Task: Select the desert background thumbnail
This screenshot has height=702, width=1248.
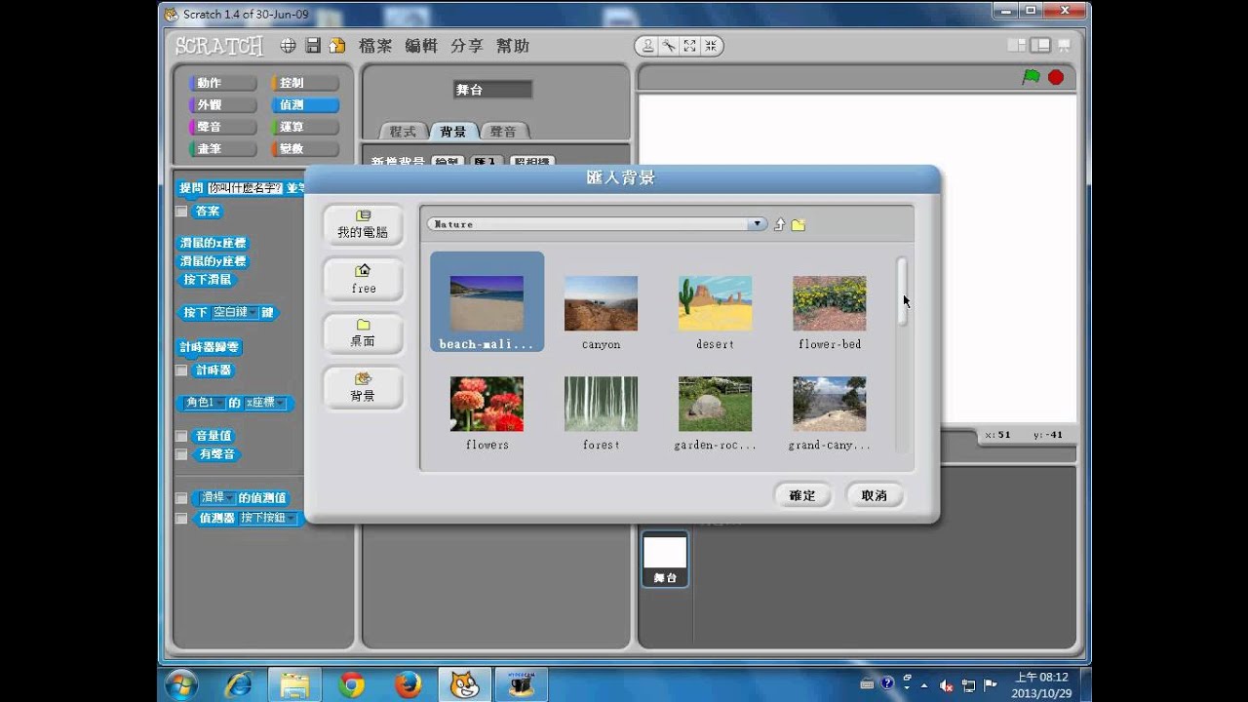Action: 715,303
